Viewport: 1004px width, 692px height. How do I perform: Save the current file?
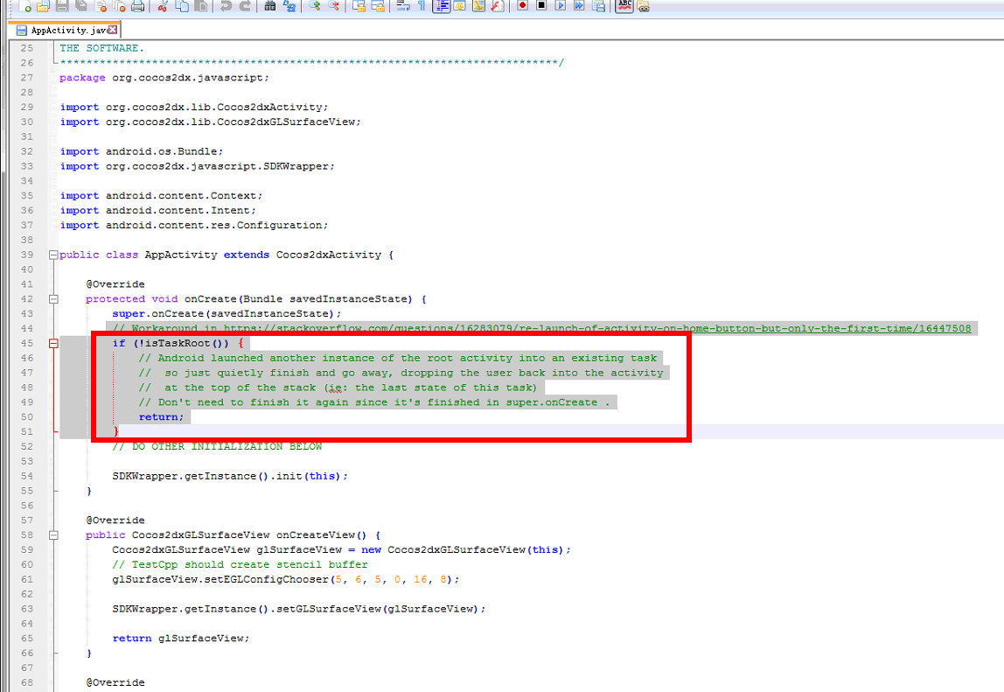tap(62, 6)
